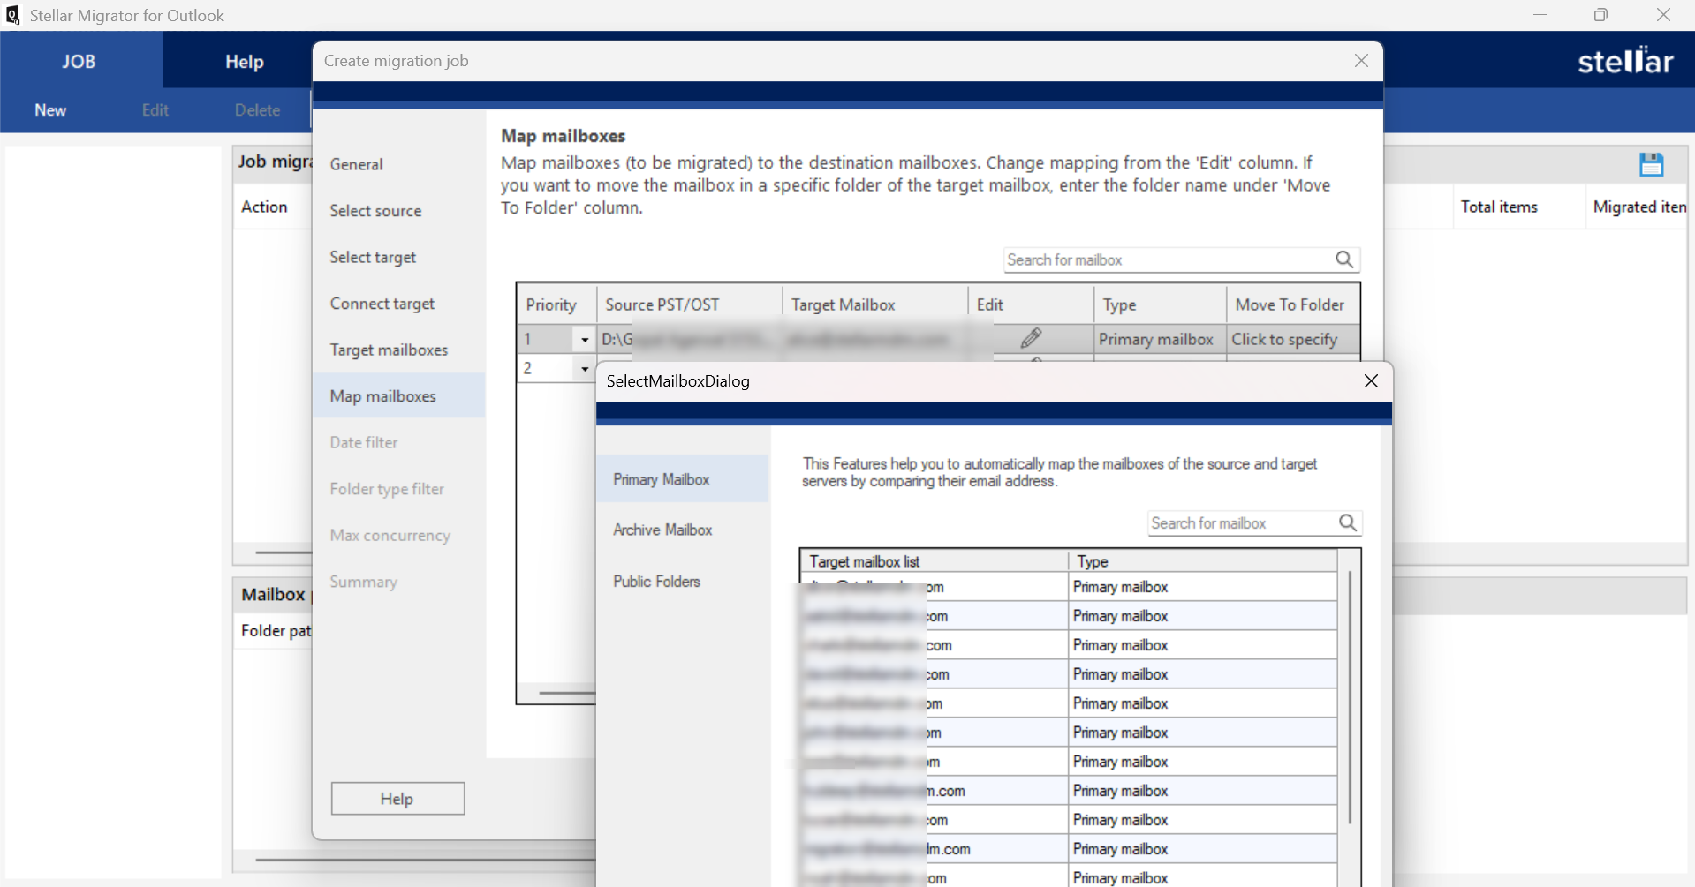Choose Public Folders in the dialog sidebar
The image size is (1695, 887).
click(x=656, y=582)
